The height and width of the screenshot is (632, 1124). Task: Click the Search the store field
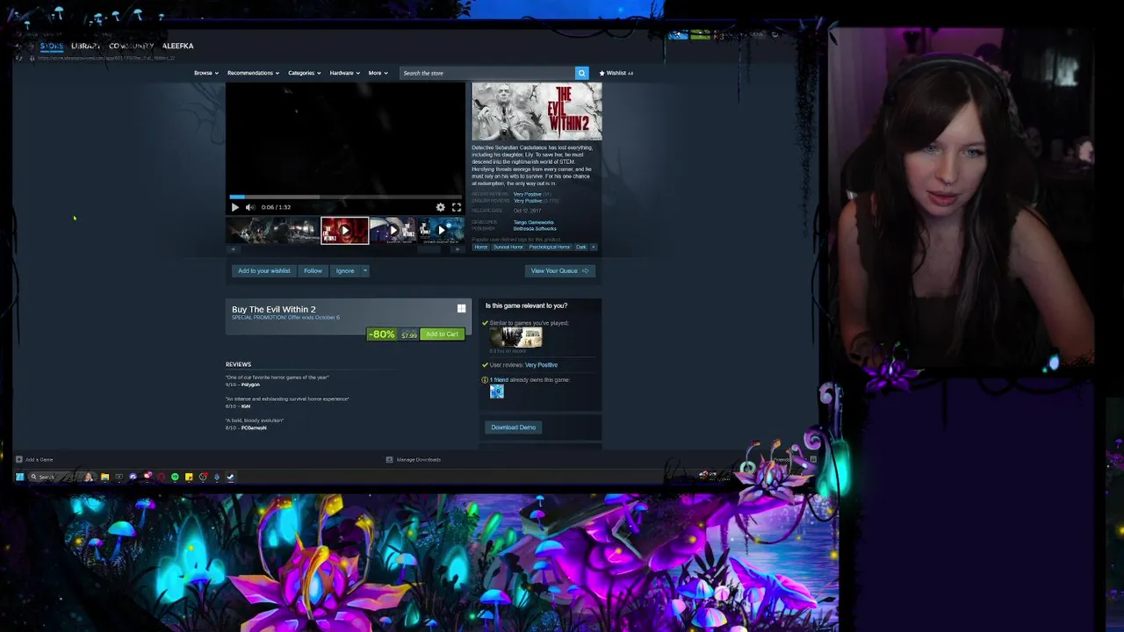click(487, 73)
